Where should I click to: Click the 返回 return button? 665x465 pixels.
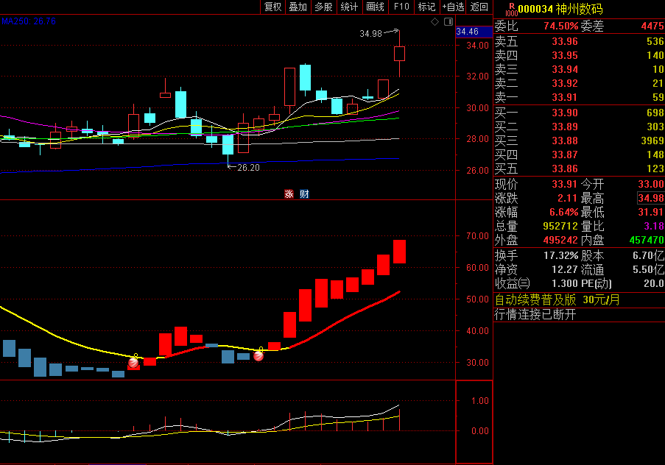click(479, 7)
